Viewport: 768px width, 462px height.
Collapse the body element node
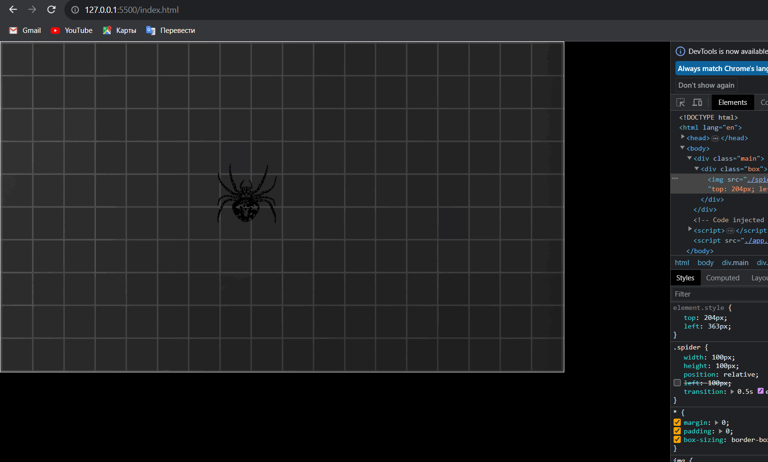[683, 148]
